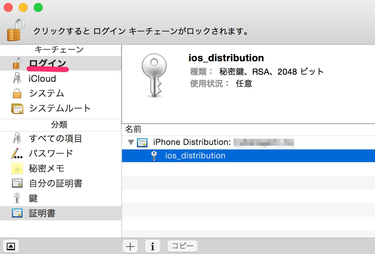
Task: Click the large silver key preview image
Action: coord(154,75)
